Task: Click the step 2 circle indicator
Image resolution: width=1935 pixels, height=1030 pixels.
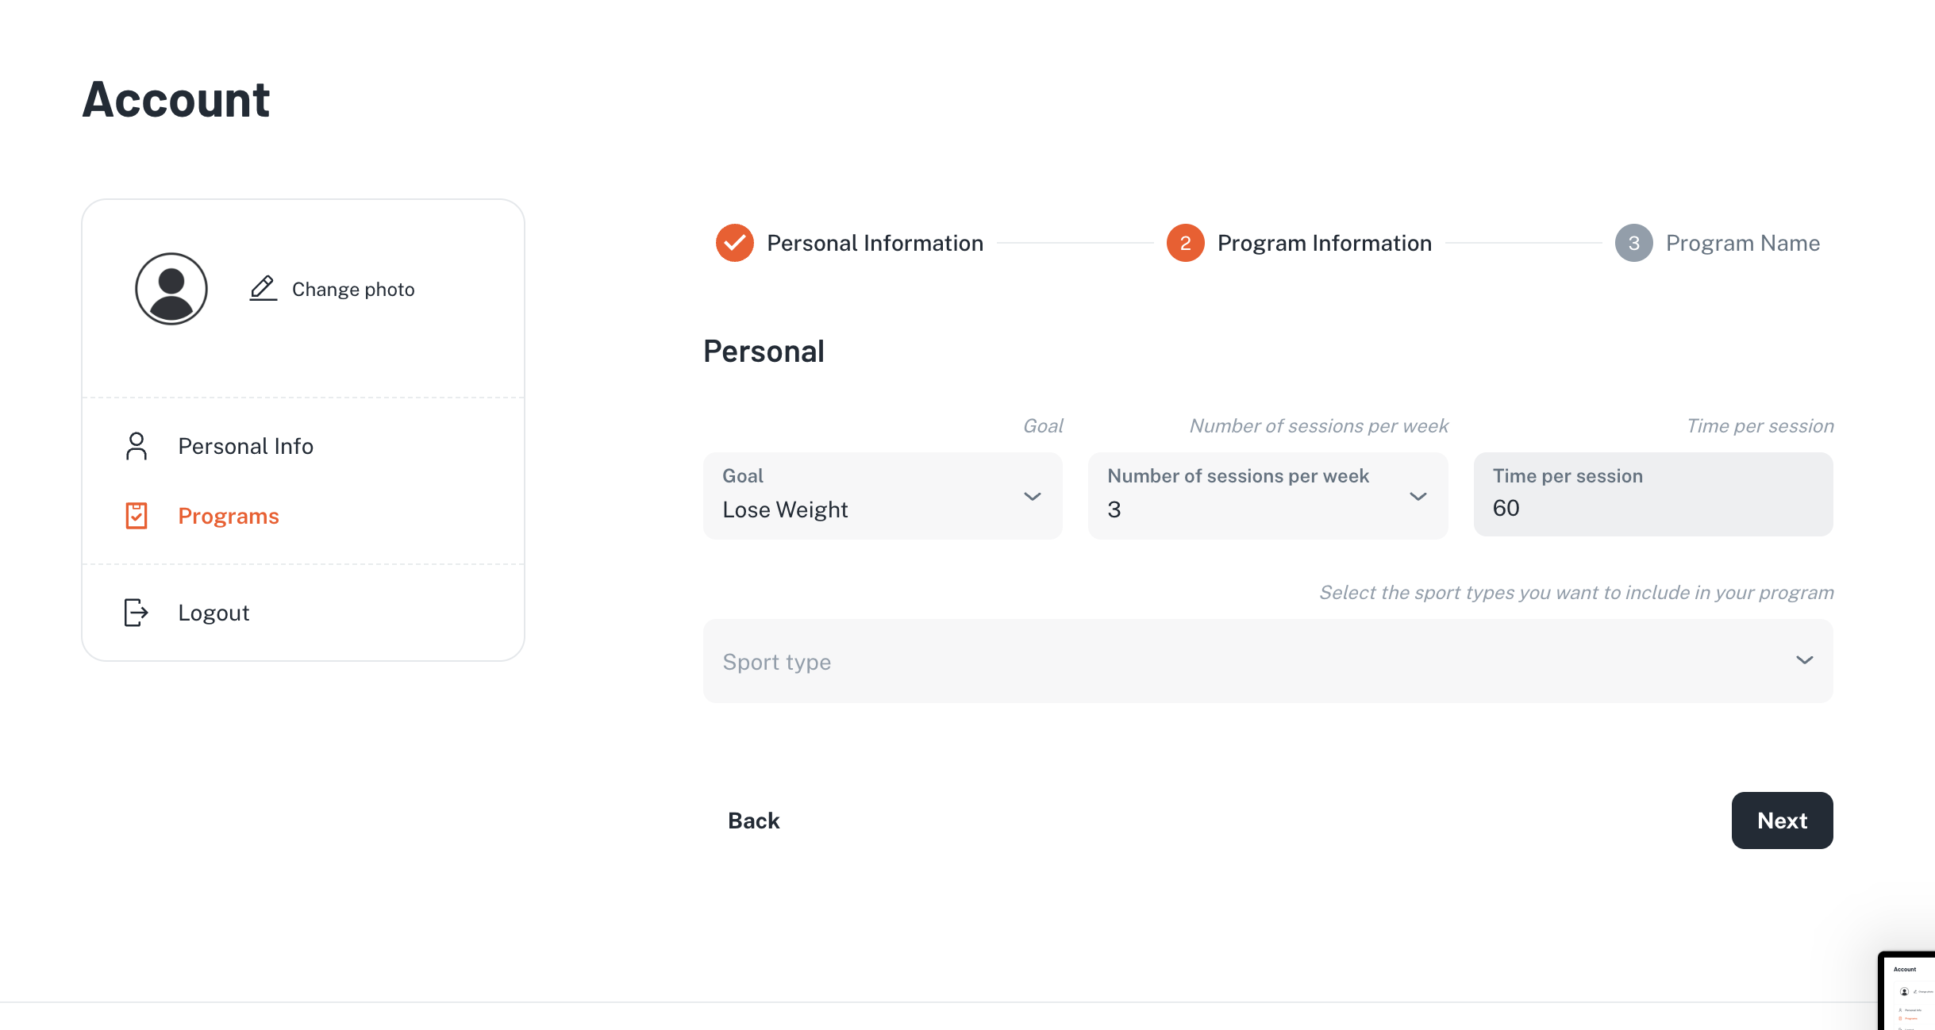Action: [1185, 243]
